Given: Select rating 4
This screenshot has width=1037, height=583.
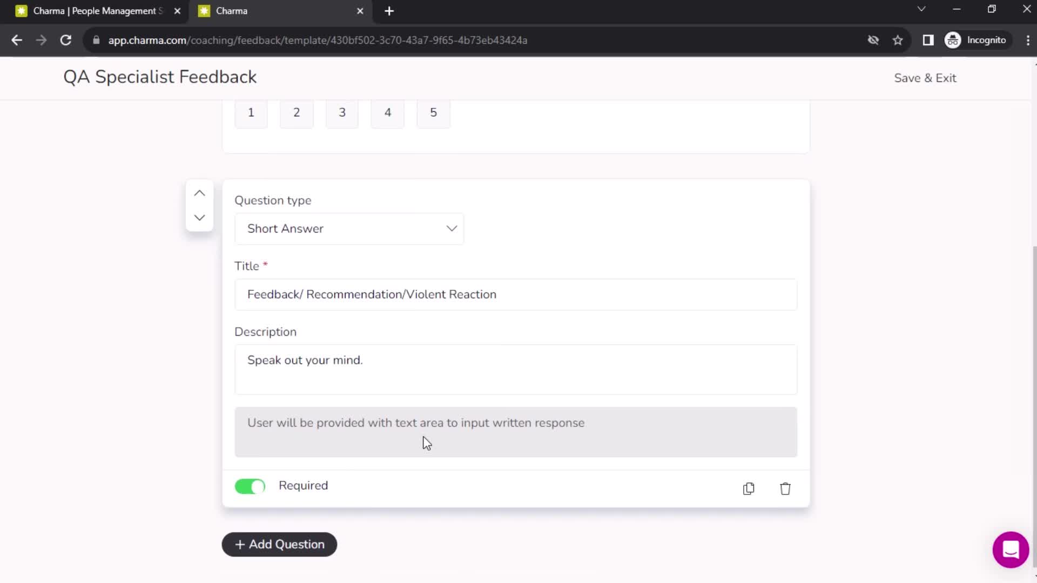Looking at the screenshot, I should (388, 112).
